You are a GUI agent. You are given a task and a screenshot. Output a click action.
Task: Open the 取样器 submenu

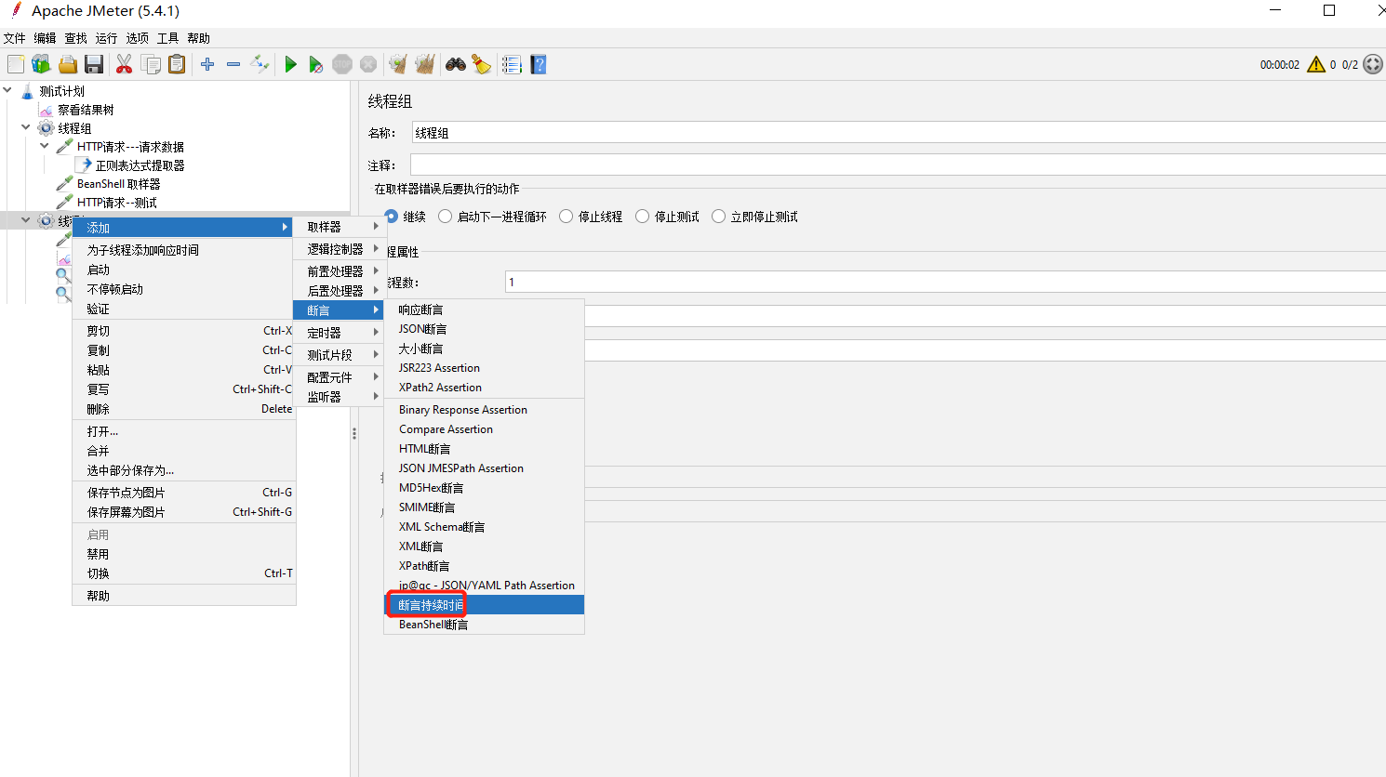click(339, 227)
